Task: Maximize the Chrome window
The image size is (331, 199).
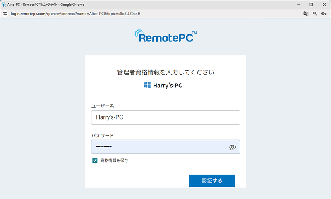Action: [311, 5]
